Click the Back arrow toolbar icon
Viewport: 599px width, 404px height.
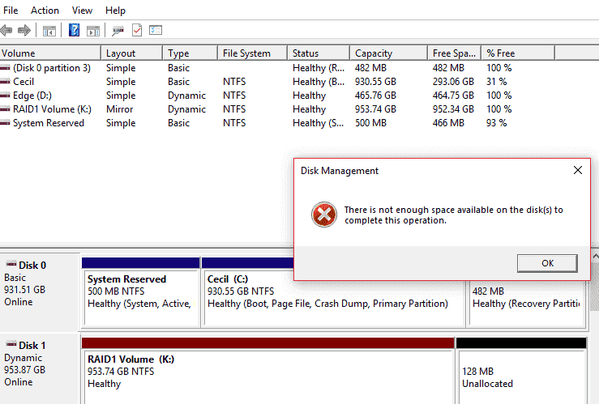click(x=6, y=31)
